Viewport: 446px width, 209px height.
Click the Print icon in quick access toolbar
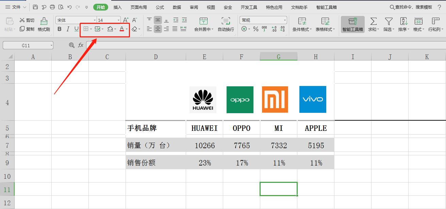point(52,7)
